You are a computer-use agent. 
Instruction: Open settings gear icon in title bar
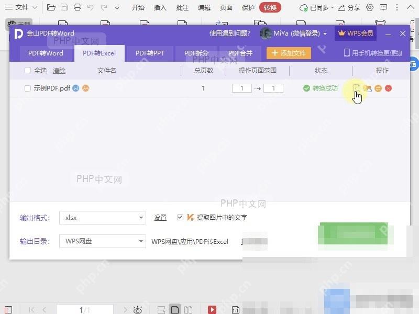[x=370, y=7]
